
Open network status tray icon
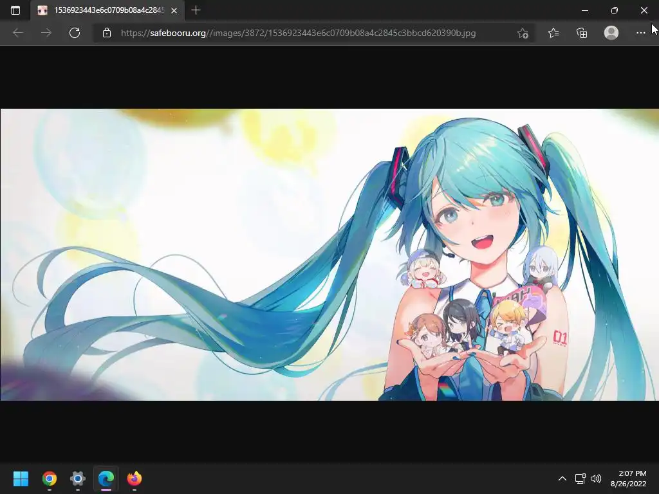click(x=580, y=479)
